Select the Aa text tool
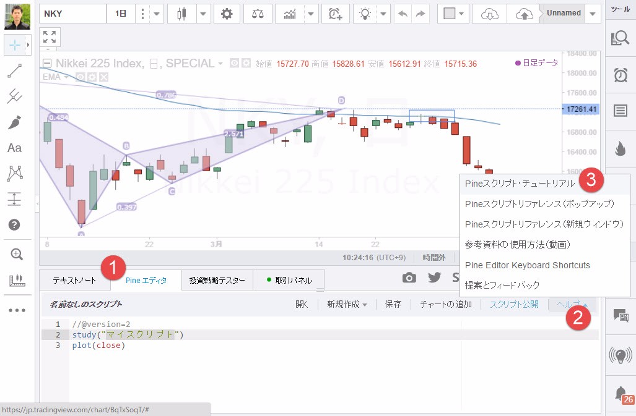 point(15,148)
